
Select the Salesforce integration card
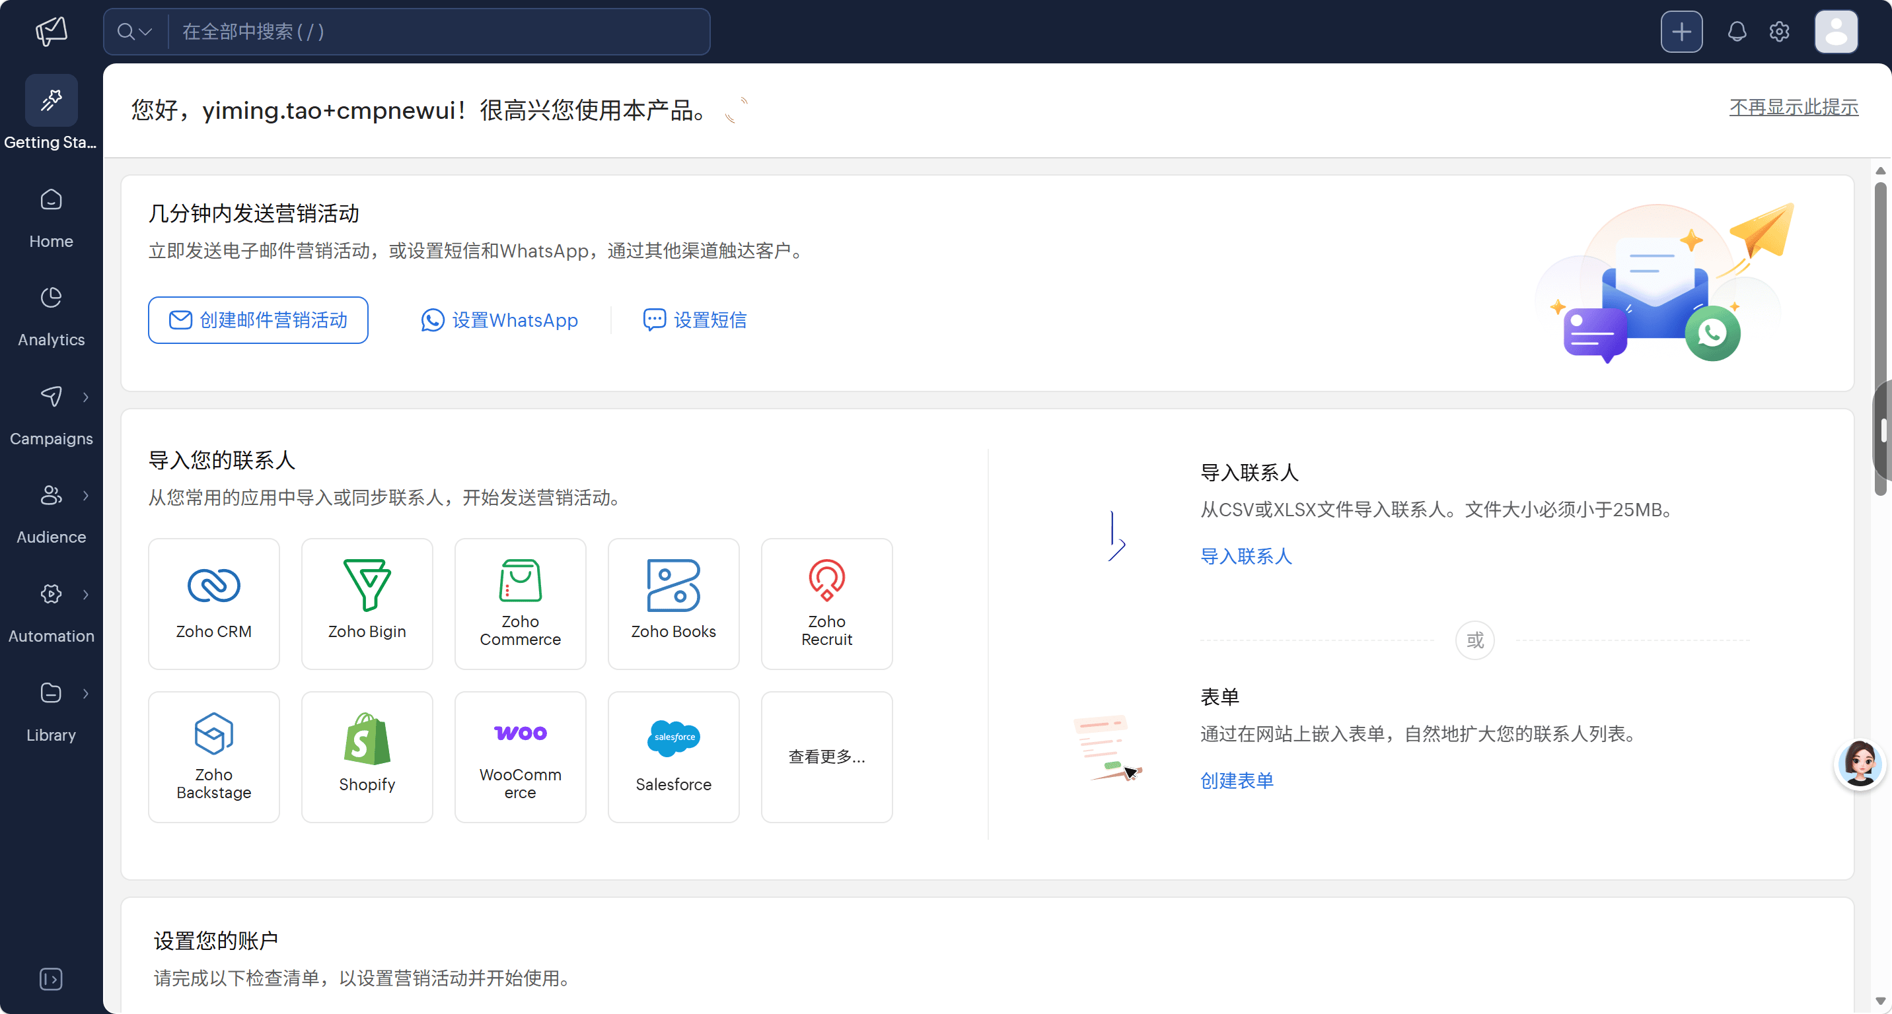(674, 757)
